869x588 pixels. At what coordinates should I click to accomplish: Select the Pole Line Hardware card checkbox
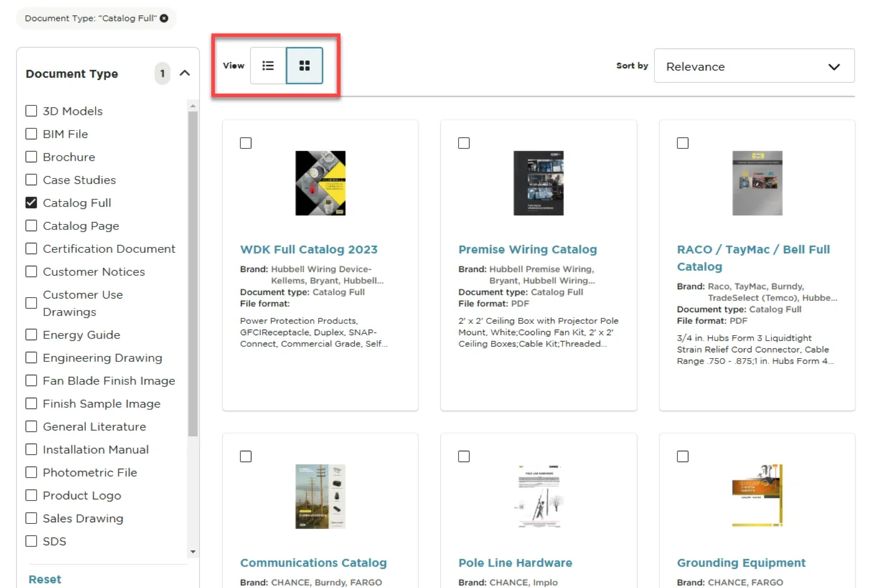coord(464,456)
